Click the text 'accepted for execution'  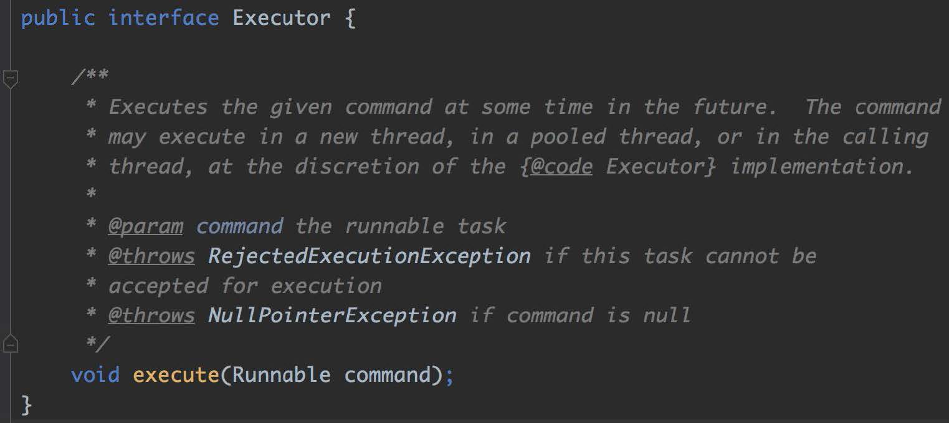(245, 286)
